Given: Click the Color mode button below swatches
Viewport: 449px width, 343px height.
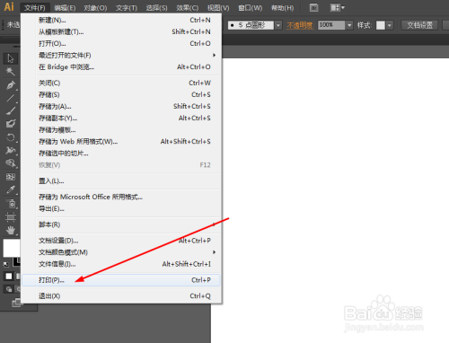Looking at the screenshot, I should [x=9, y=276].
